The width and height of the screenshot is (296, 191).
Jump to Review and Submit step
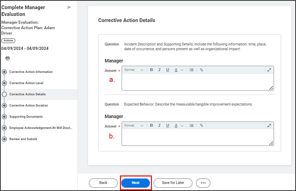[23, 139]
